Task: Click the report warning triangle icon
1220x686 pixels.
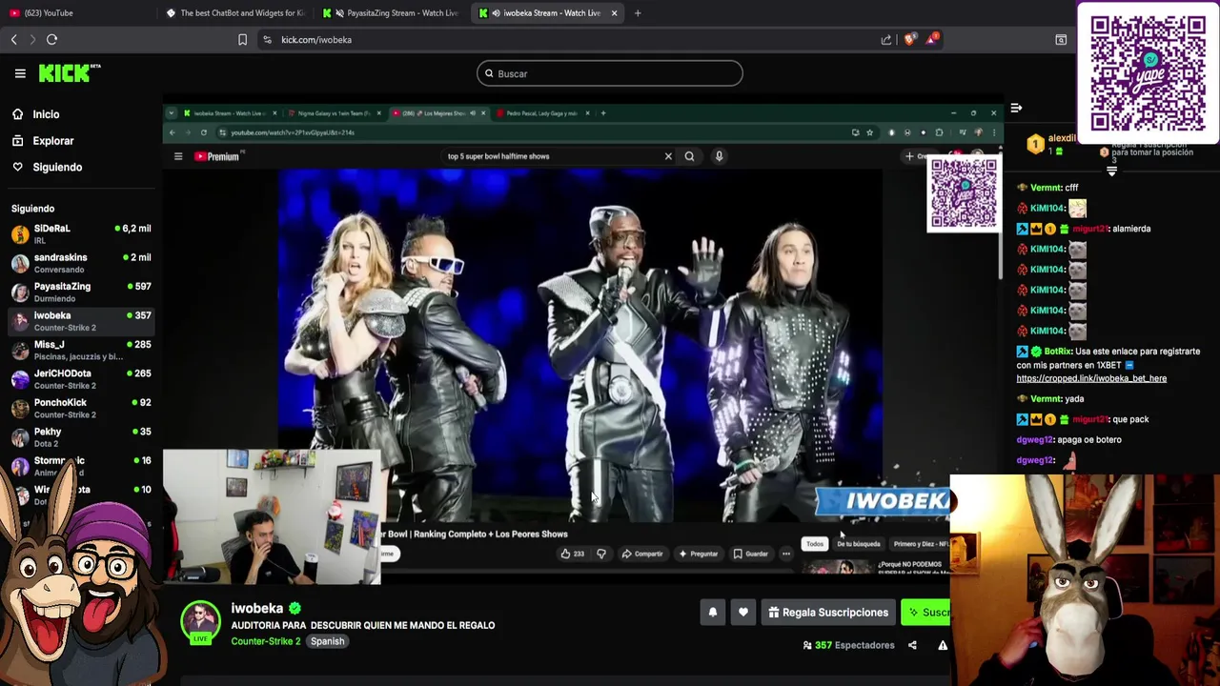Action: pos(943,645)
